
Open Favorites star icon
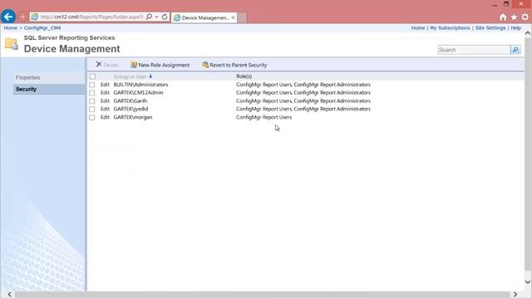pos(514,17)
